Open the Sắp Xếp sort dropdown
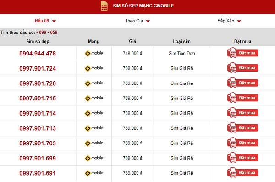Image resolution: width=275 pixels, height=182 pixels. (229, 21)
